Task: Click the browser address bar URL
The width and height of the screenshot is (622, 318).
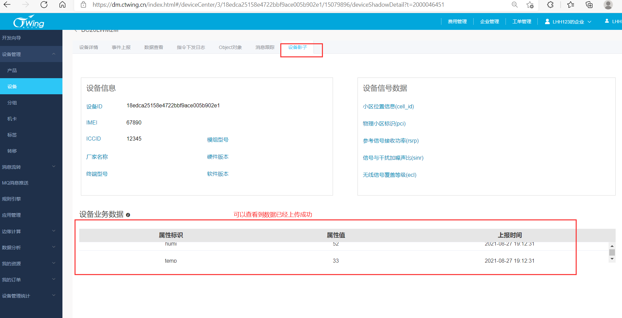Action: (x=268, y=5)
